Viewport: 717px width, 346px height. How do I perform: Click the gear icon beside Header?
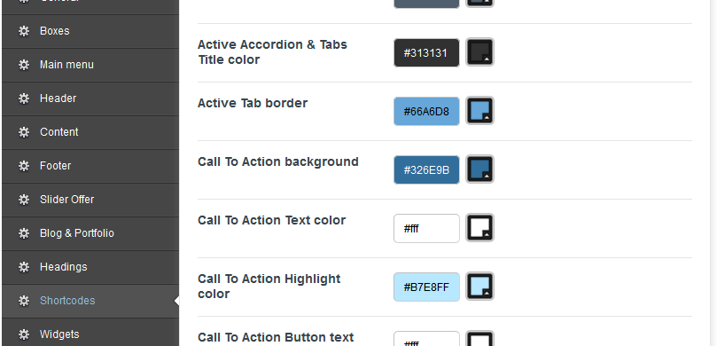[x=24, y=98]
